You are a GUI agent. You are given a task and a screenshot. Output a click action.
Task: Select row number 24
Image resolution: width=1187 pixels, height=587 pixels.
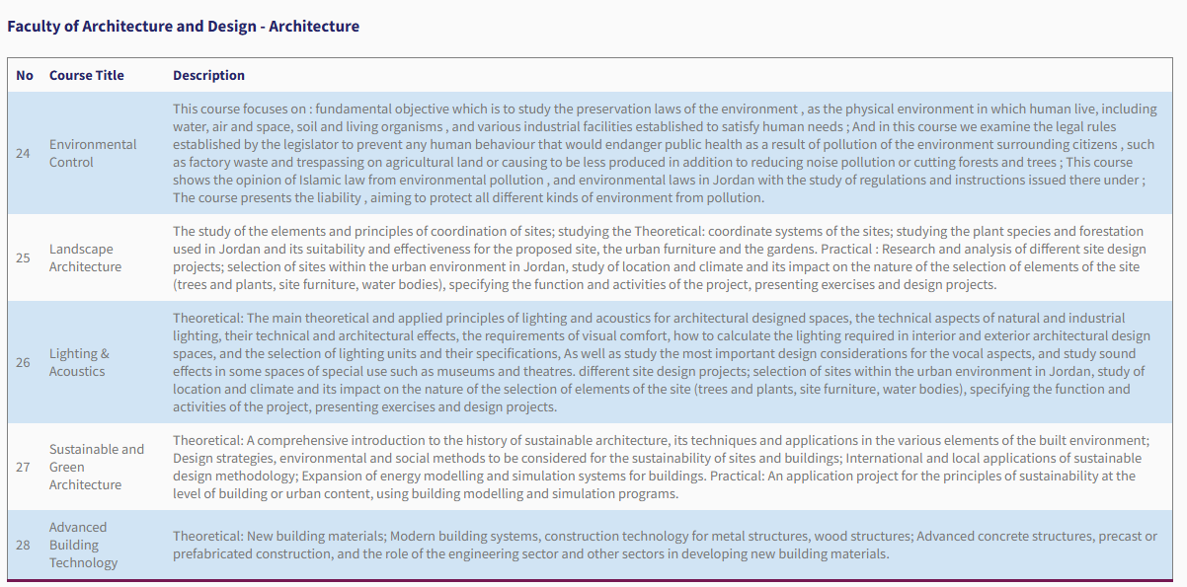click(23, 153)
